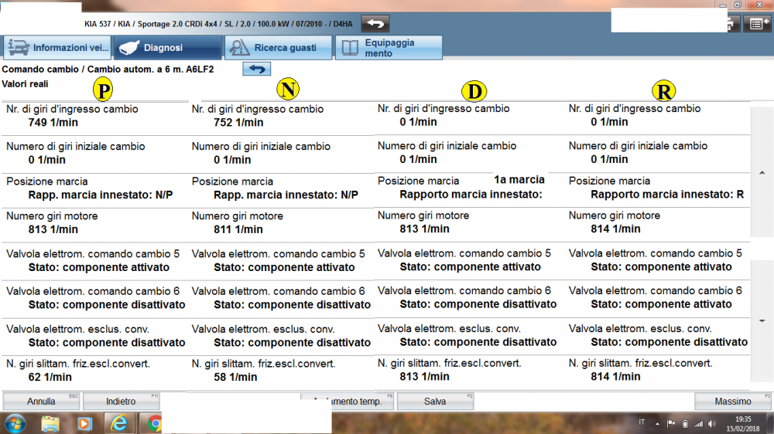Click the volume icon in the system tray

click(712, 424)
